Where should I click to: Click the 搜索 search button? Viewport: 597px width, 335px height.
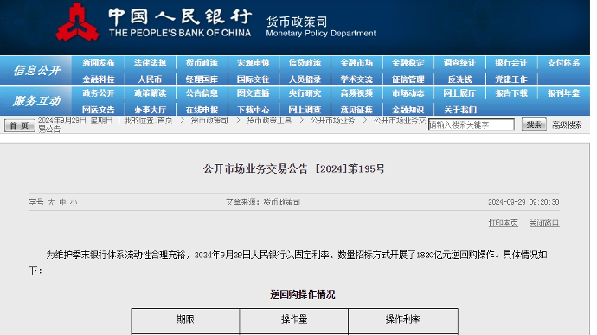pyautogui.click(x=534, y=124)
